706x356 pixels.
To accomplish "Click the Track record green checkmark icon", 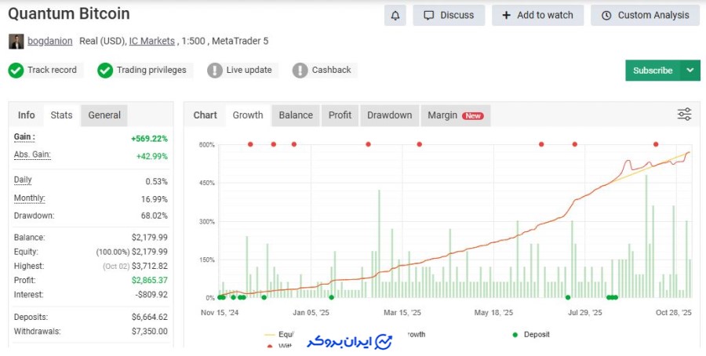I will [x=16, y=71].
